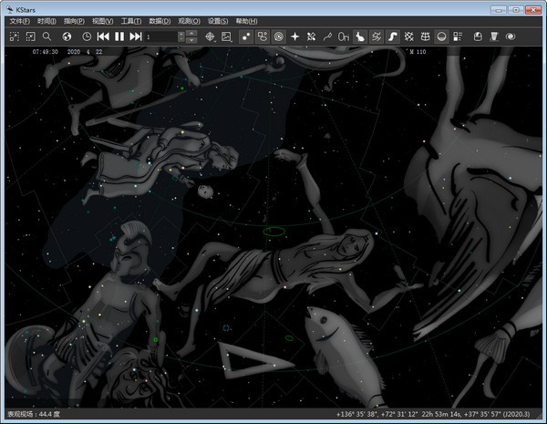547x424 pixels.
Task: Click the zoom out icon
Action: click(31, 36)
